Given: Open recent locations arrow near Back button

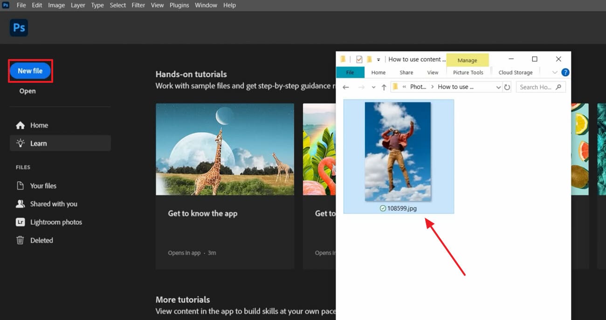Looking at the screenshot, I should 373,87.
